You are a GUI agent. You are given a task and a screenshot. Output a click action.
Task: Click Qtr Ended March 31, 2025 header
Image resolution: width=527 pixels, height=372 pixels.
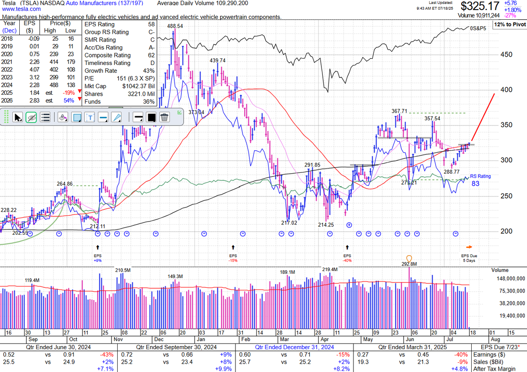point(414,347)
